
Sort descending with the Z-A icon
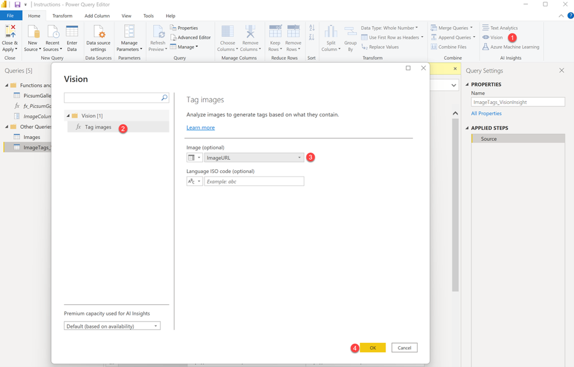pyautogui.click(x=312, y=37)
